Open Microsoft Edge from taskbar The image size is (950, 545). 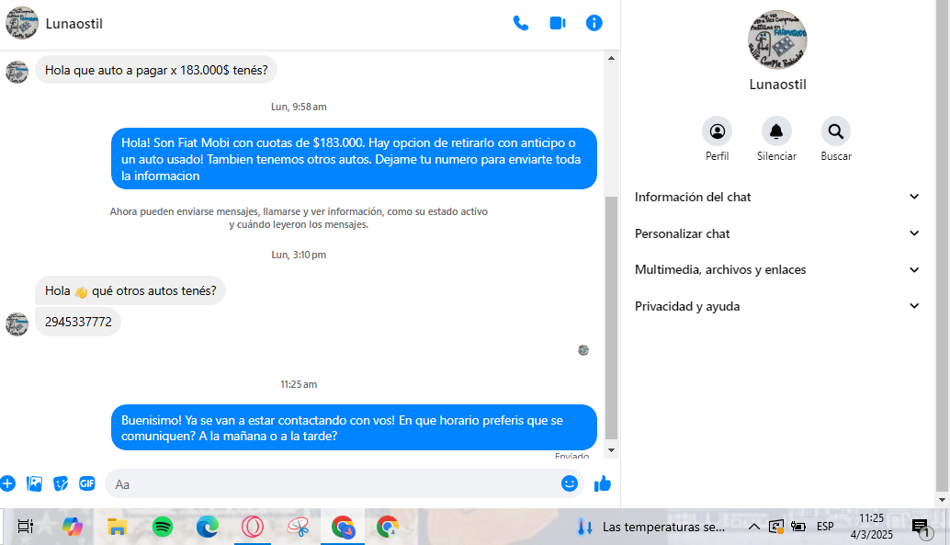point(208,527)
